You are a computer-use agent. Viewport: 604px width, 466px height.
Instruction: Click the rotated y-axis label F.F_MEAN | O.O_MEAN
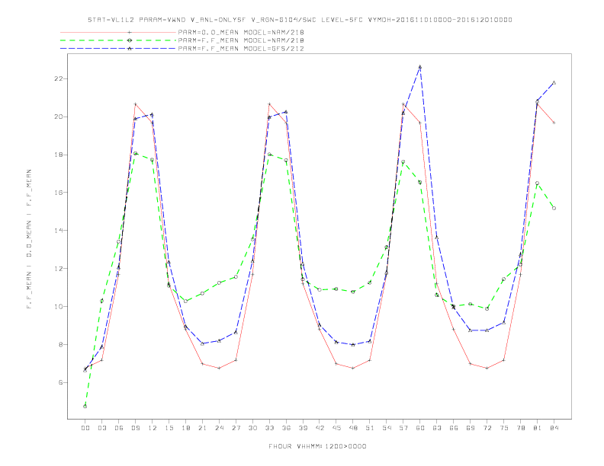tap(29, 239)
